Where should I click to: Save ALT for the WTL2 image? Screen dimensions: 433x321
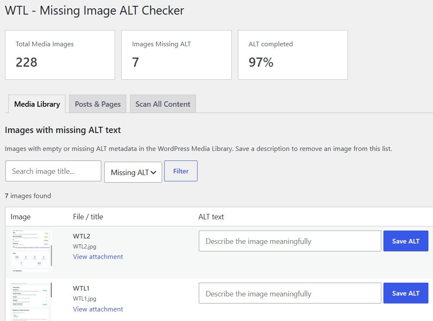point(405,241)
